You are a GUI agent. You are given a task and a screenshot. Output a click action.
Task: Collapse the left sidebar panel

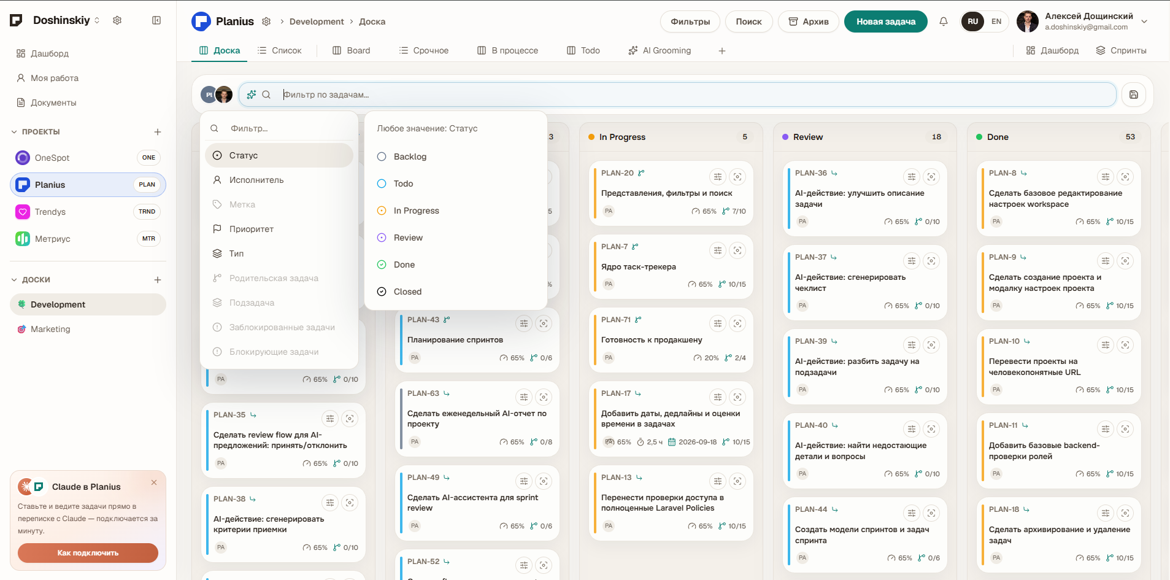[156, 20]
